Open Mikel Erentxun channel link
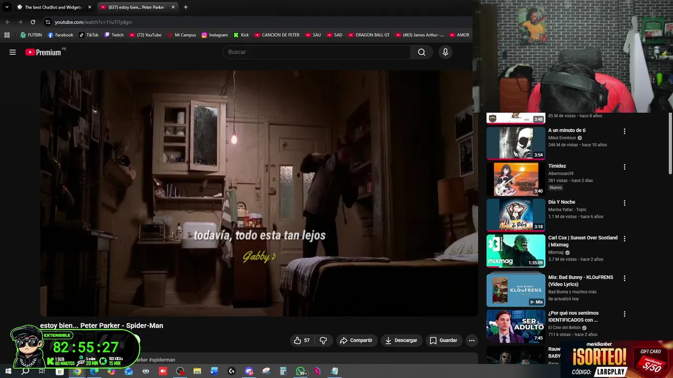The height and width of the screenshot is (378, 673). (562, 138)
